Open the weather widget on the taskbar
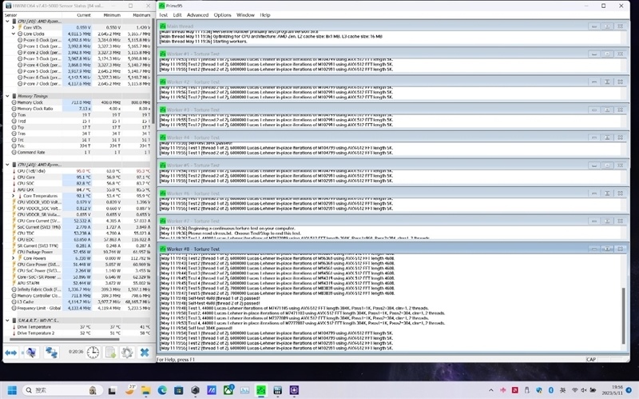Image resolution: width=639 pixels, height=399 pixels. pyautogui.click(x=129, y=390)
